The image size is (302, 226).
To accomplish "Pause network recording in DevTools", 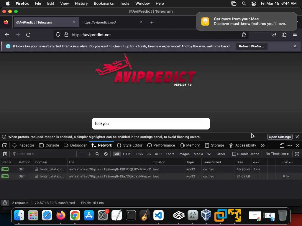I will pyautogui.click(x=81, y=154).
